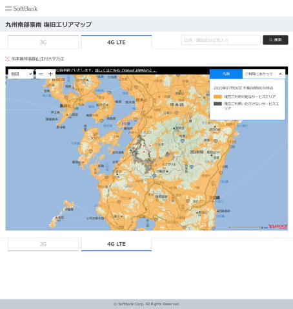Viewport: 293px width, 309px height.
Task: Click the Yahoo! logo on the map
Action: pyautogui.click(x=278, y=227)
